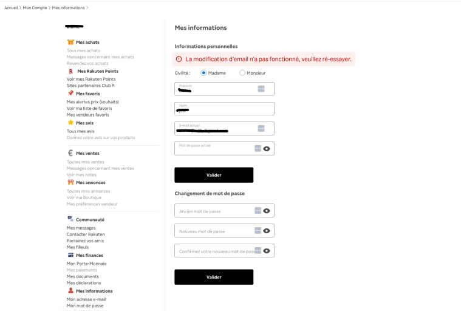
Task: Go to Mon Compte breadcrumb
Action: 34,7
